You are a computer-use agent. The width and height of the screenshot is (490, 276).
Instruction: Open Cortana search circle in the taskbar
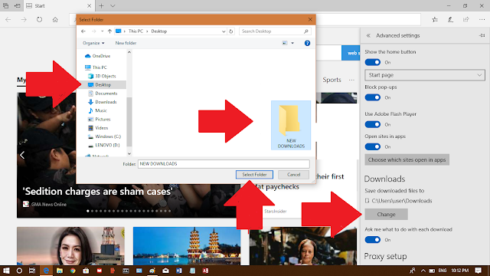[19, 271]
